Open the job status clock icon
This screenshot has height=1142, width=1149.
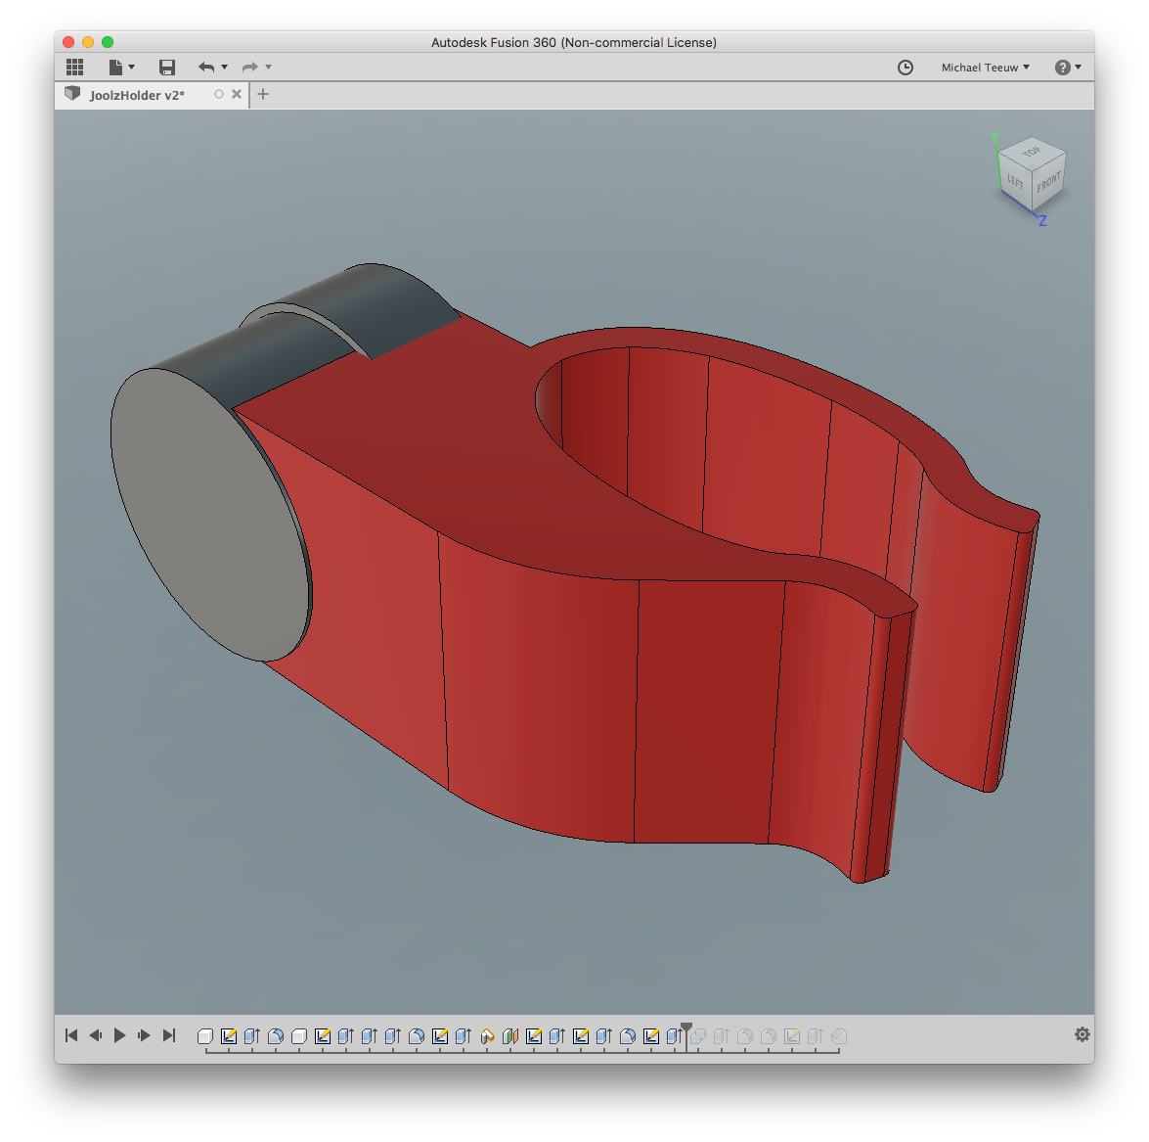coord(906,68)
